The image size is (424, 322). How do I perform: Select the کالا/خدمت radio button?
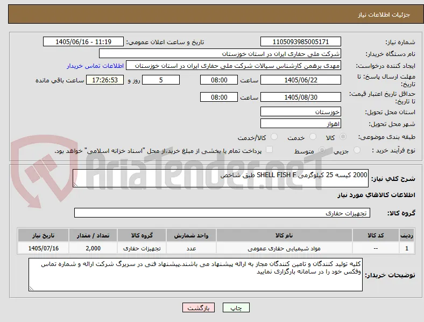click(274, 137)
